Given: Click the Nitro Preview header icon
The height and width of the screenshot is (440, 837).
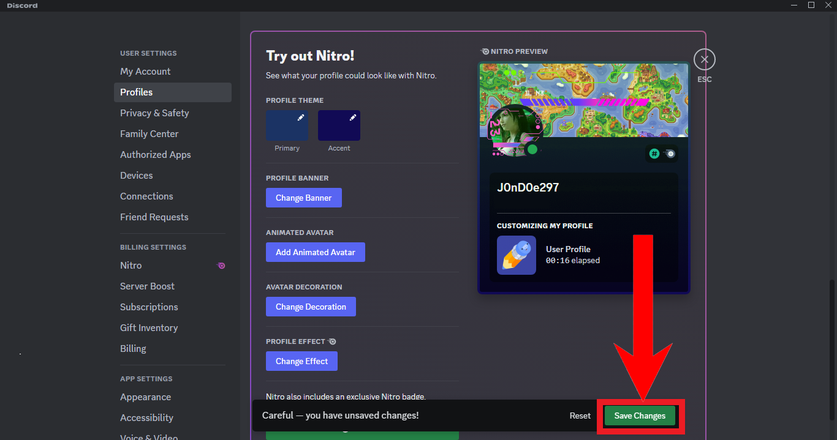Looking at the screenshot, I should [x=485, y=51].
